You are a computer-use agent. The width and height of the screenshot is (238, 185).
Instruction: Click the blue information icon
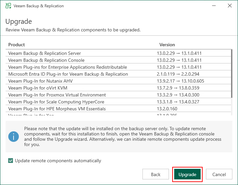tap(14, 136)
